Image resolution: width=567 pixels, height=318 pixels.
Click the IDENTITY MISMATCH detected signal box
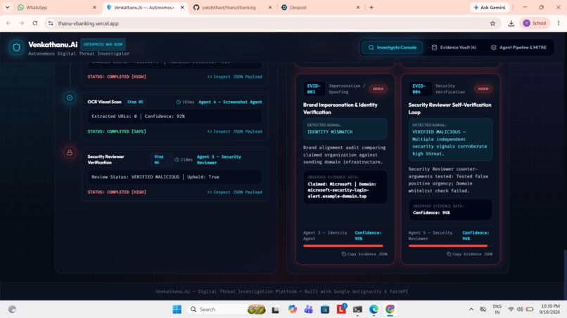345,128
